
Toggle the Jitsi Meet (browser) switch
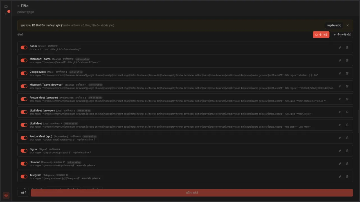tap(24, 112)
